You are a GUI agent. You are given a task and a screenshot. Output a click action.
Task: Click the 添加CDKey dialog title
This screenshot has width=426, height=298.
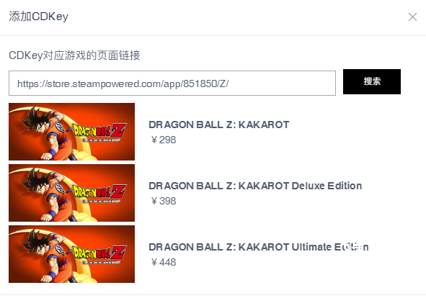39,17
